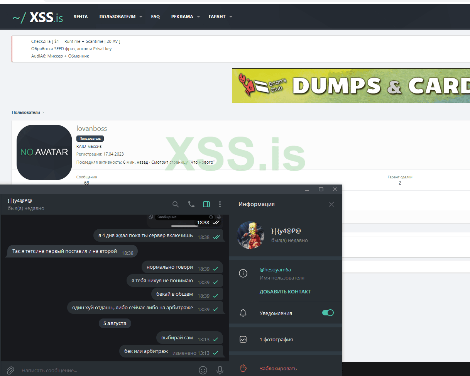Expand the РЕКЛАМА dropdown arrow
Viewport: 470px width, 376px height.
tap(198, 17)
